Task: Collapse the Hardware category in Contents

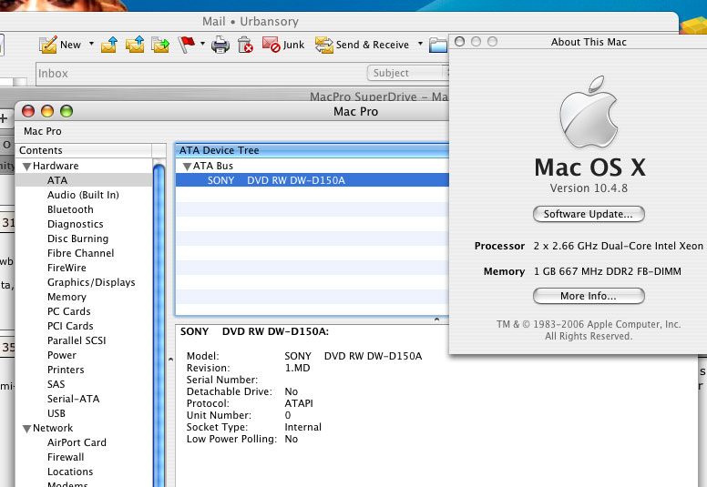Action: 27,167
